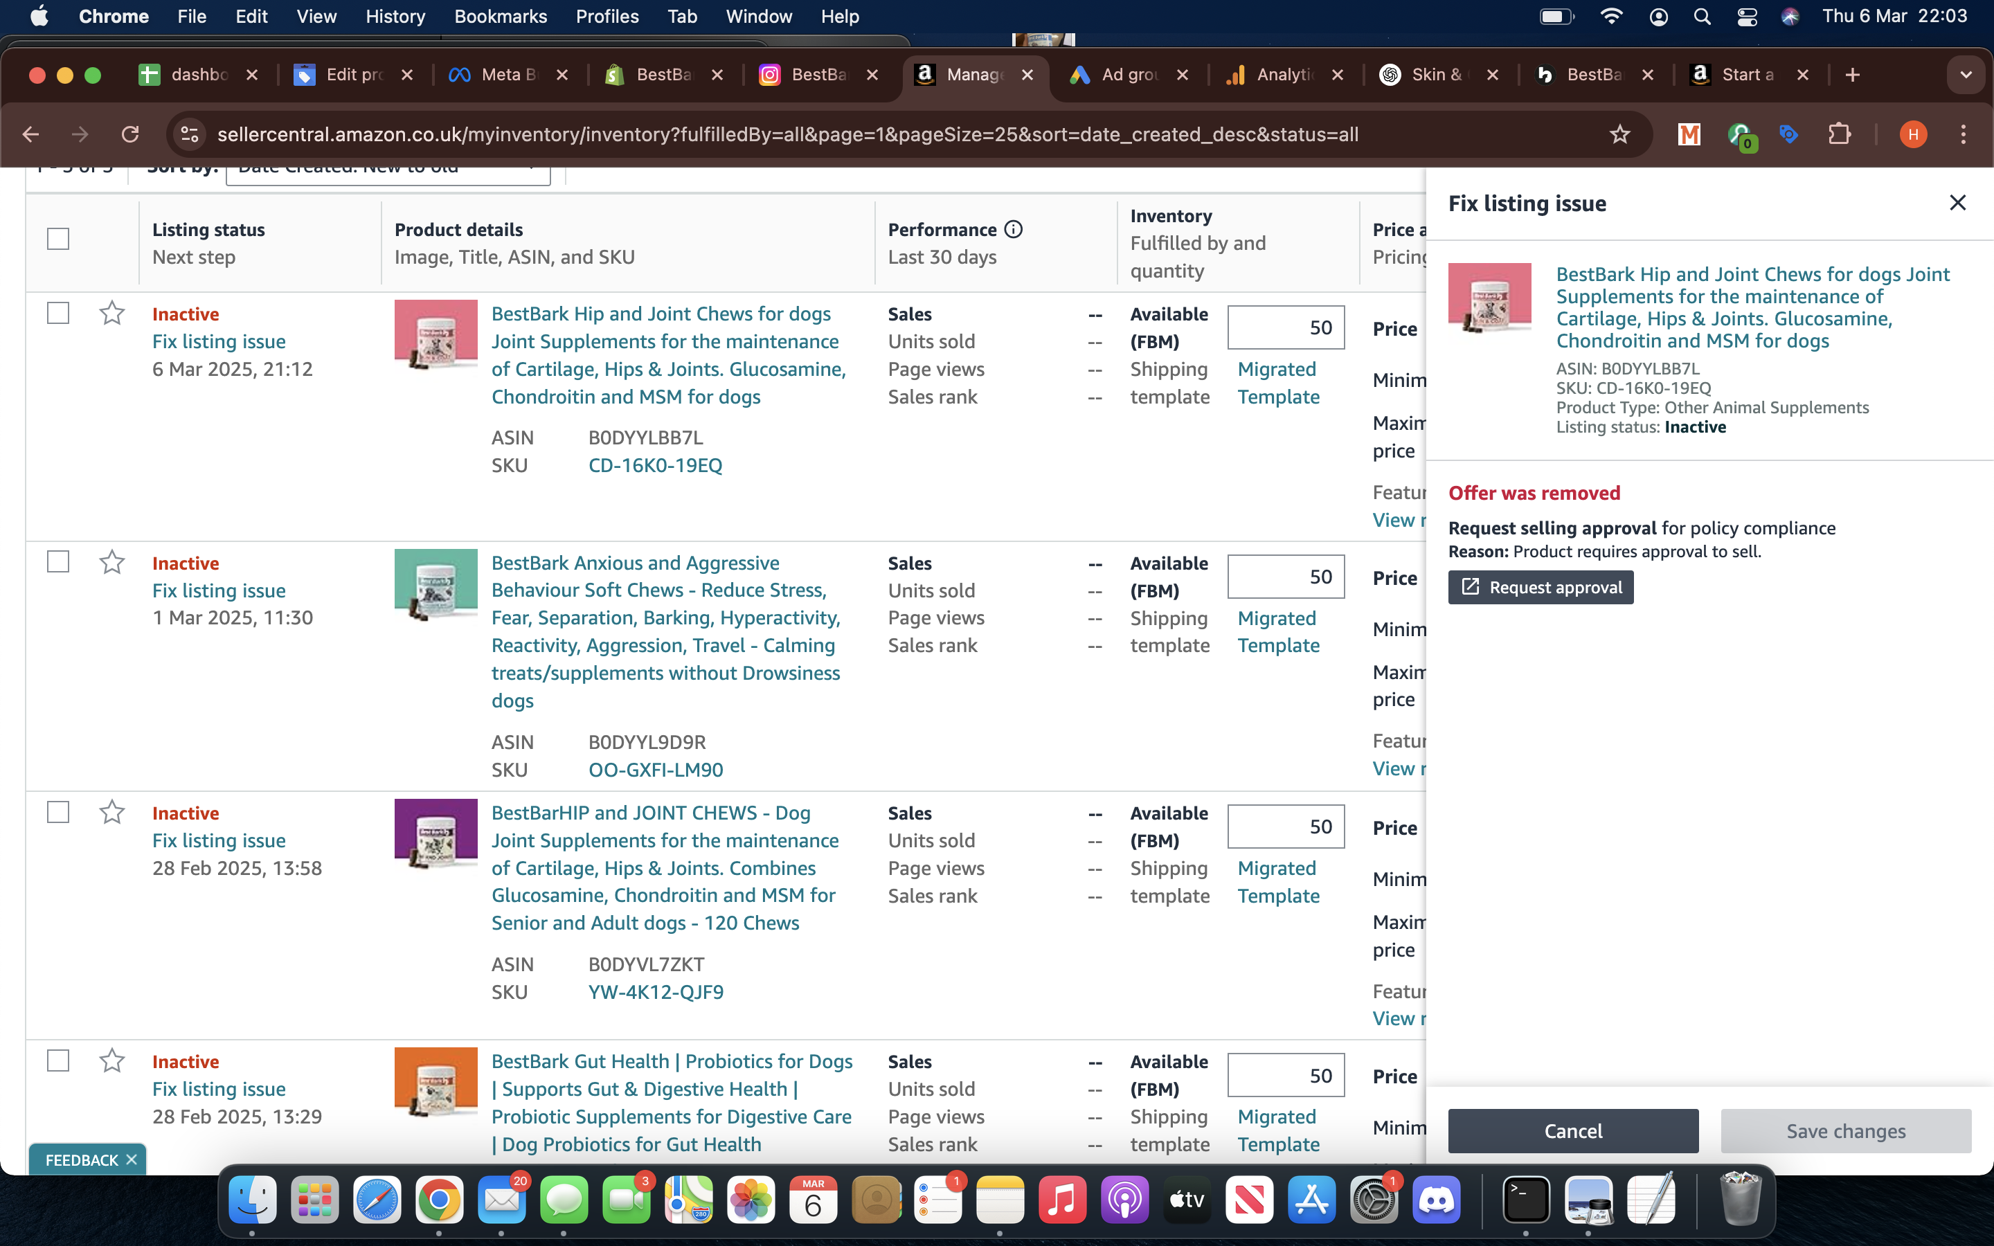Open Migrated Template link in first row
The height and width of the screenshot is (1246, 1994).
pyautogui.click(x=1278, y=383)
